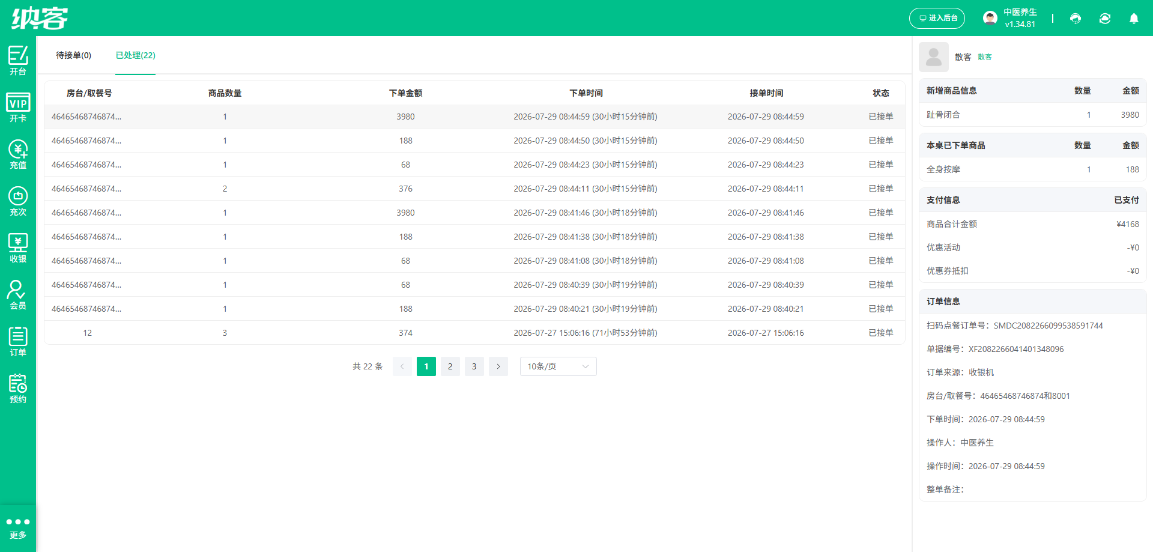Viewport: 1153px width, 552px height.
Task: Switch to the 待接单(0) tab
Action: coord(73,55)
